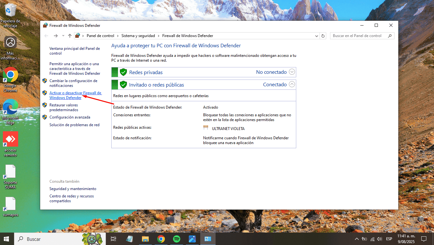Expand chevron before Panel de control breadcrumb

pos(83,36)
